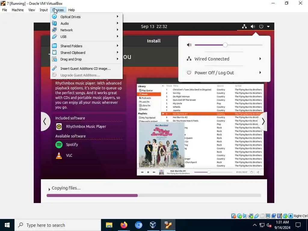The width and height of the screenshot is (308, 231).
Task: Click the Optical Drives disc icon
Action: (x=54, y=17)
